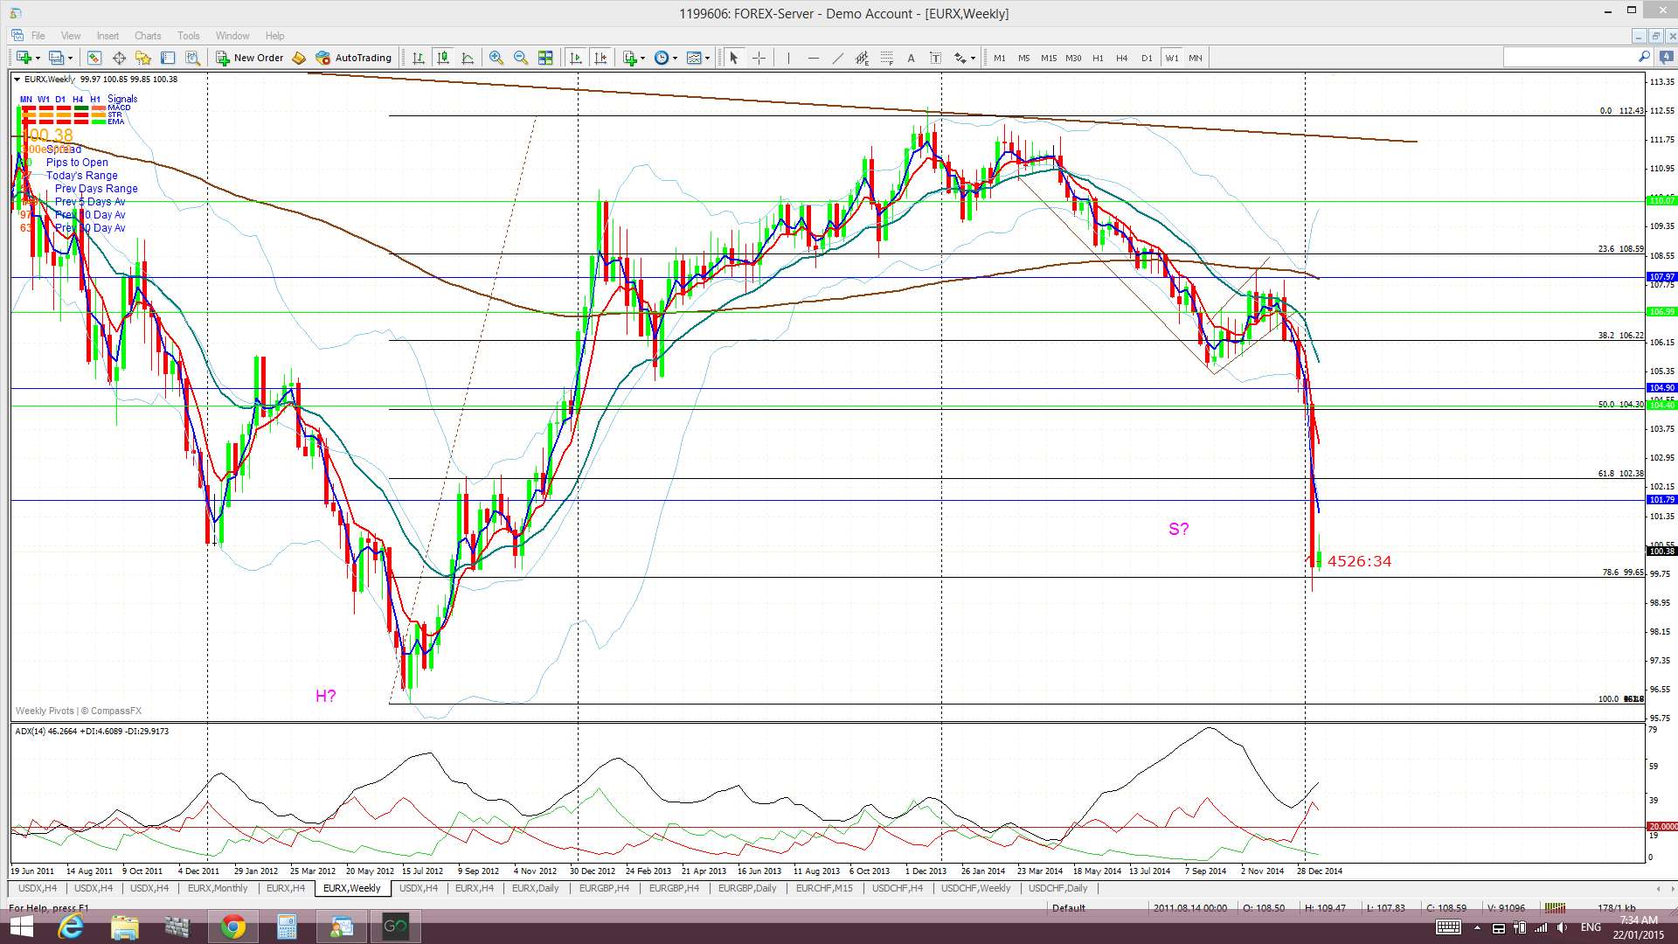Viewport: 1678px width, 944px height.
Task: Select the Crosshair cursor tool
Action: (x=759, y=58)
